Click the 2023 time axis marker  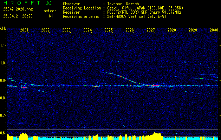66,30
